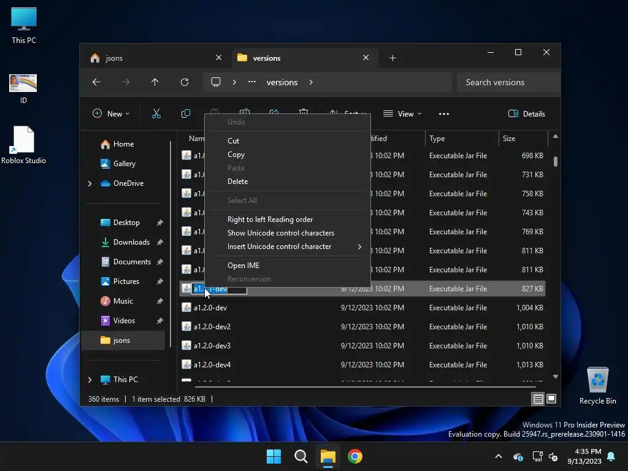Expand the OneDrive tree node
Image resolution: width=628 pixels, height=471 pixels.
[x=90, y=183]
